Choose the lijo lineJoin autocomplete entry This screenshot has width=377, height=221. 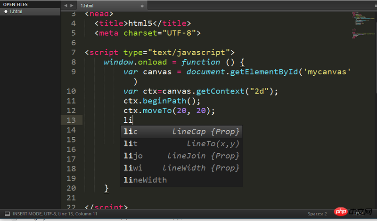click(x=181, y=156)
